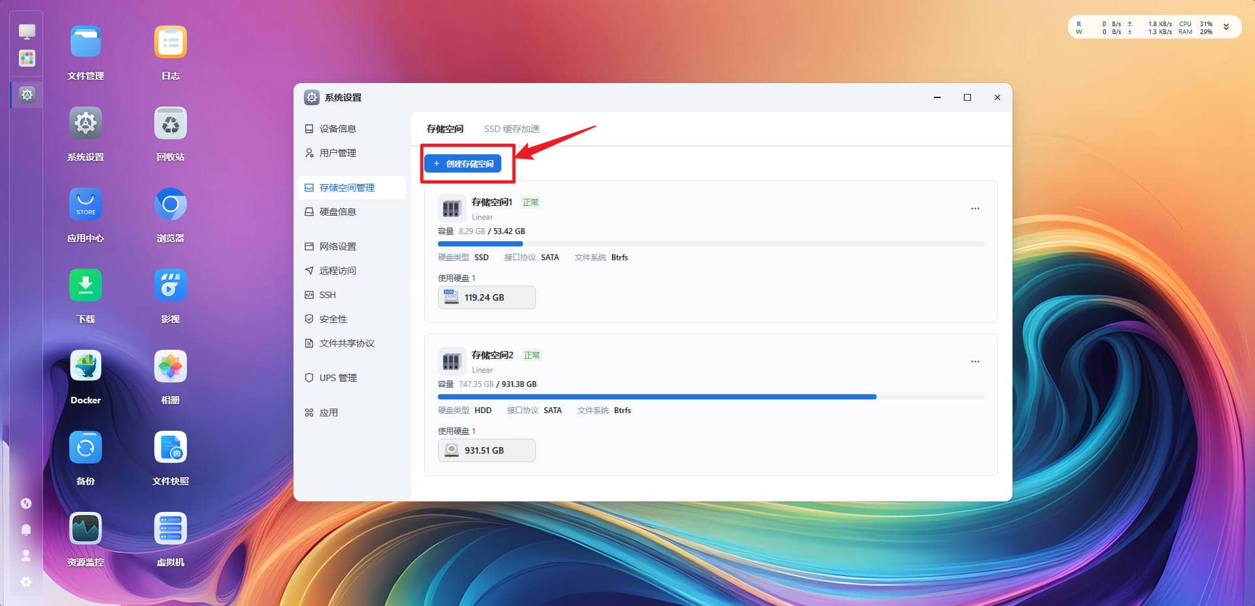Open the 虚拟机 virtual machine app
This screenshot has height=606, width=1255.
point(171,528)
